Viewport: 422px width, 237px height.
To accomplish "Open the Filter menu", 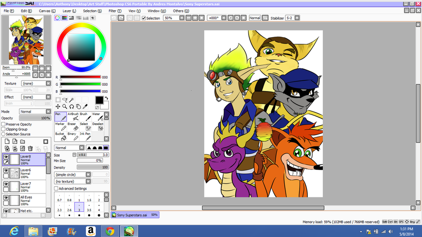I will (x=115, y=11).
